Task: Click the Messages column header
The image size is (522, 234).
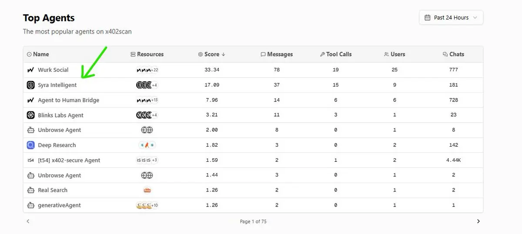Action: coord(280,54)
